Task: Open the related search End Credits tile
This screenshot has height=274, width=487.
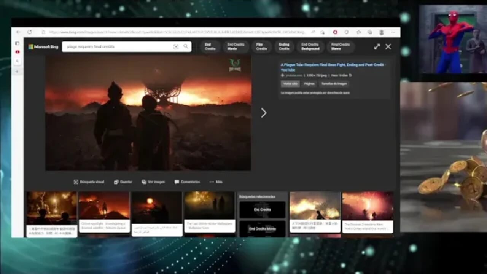Action: click(263, 210)
